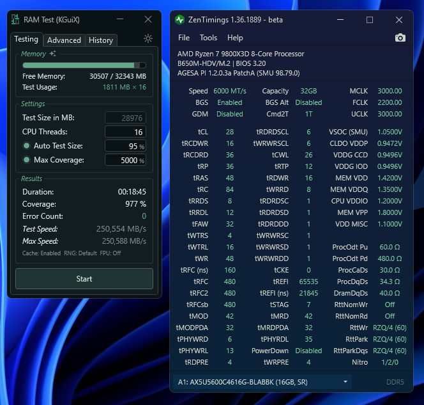Click the CPU Threads input field
Image resolution: width=424 pixels, height=405 pixels.
[125, 132]
